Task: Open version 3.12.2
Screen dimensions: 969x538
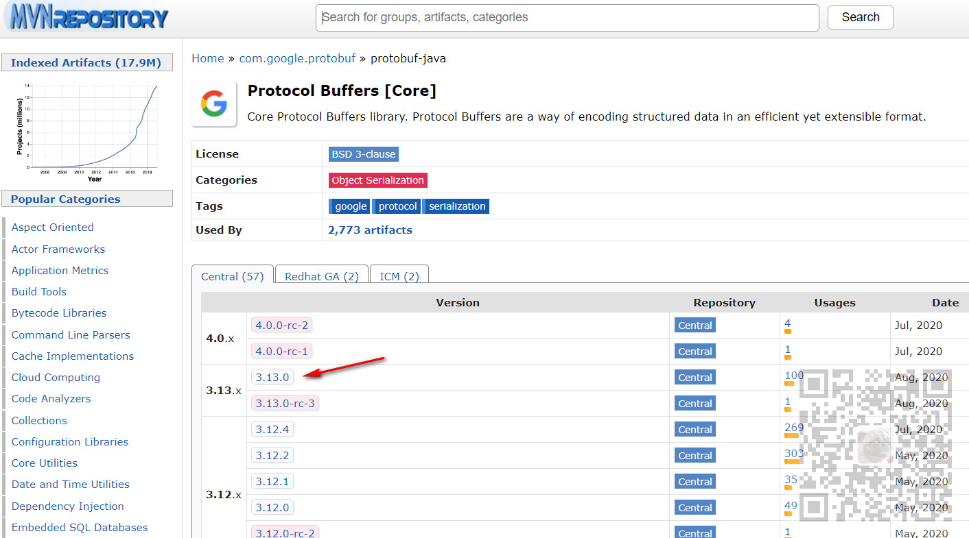Action: click(272, 455)
